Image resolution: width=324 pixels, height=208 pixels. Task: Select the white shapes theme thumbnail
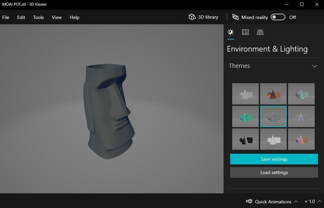pos(273,139)
